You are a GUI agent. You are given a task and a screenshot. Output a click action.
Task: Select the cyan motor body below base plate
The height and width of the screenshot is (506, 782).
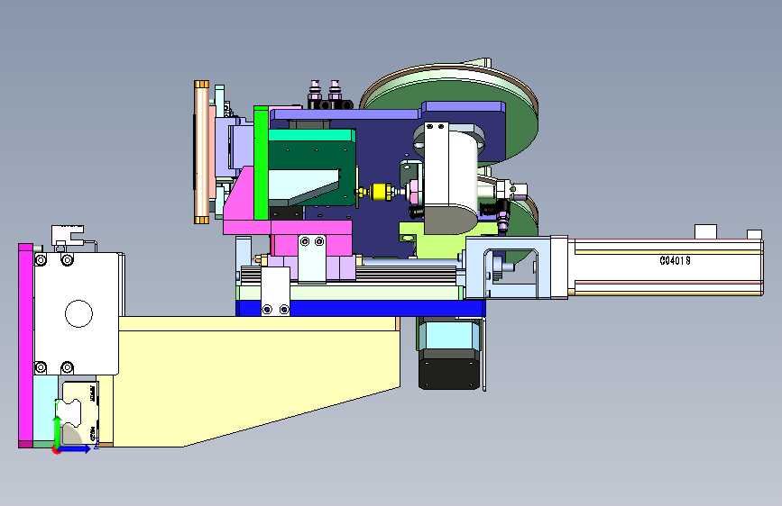[x=448, y=333]
